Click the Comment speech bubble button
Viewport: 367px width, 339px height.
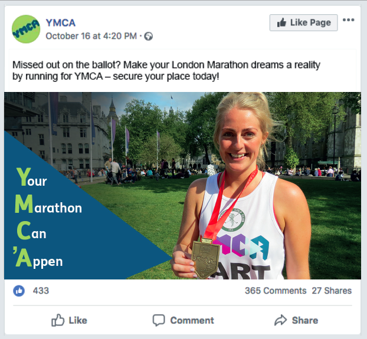click(x=183, y=320)
